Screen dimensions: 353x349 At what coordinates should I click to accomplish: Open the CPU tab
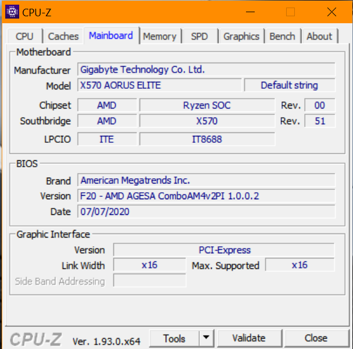click(x=25, y=36)
